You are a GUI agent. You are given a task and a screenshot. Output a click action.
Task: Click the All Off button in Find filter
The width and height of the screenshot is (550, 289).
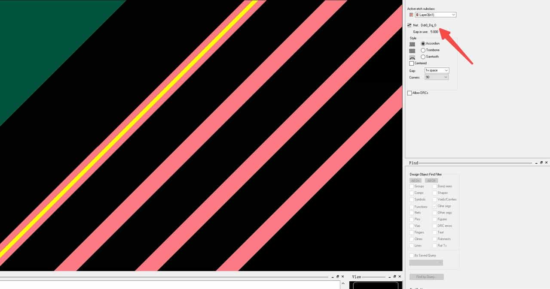click(431, 181)
